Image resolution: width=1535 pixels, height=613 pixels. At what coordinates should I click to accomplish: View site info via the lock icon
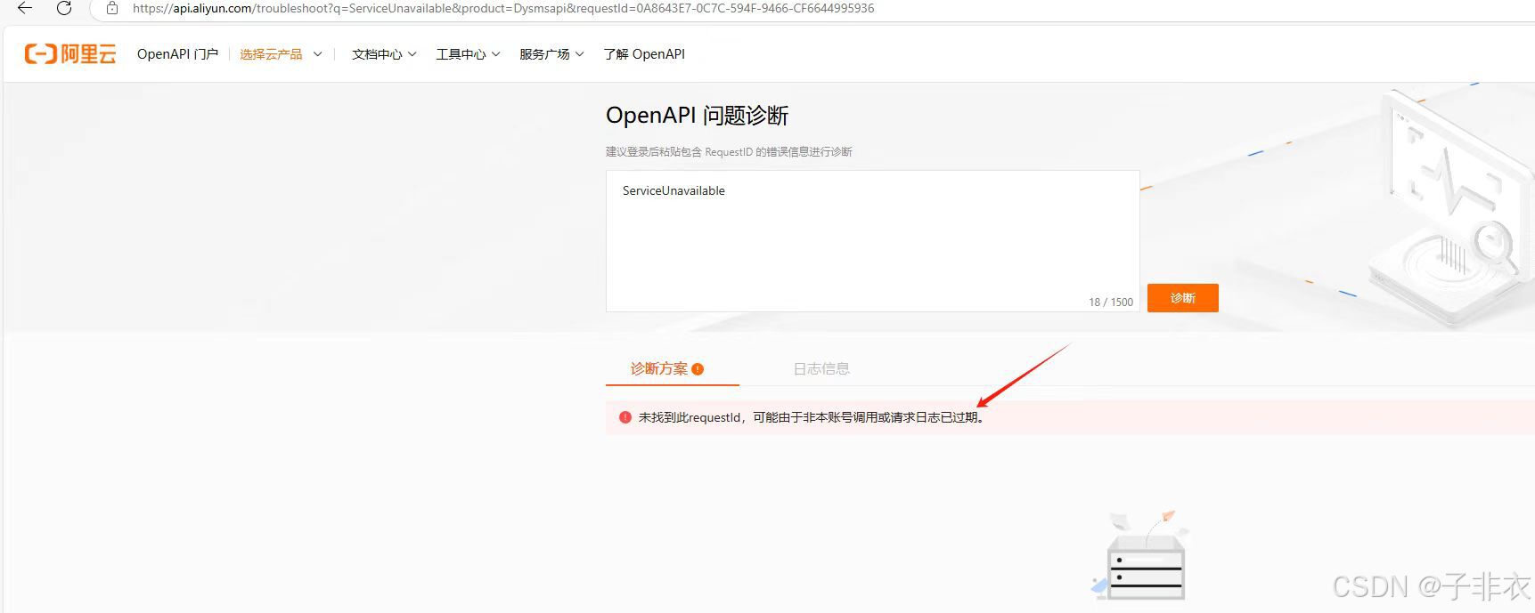[112, 8]
